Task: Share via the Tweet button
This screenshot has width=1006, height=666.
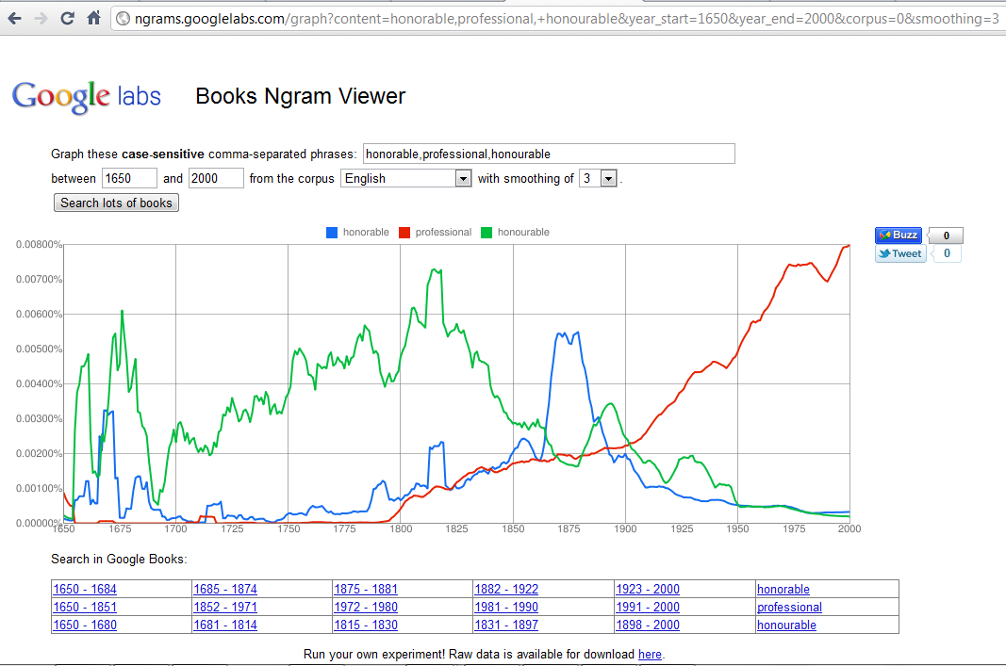Action: click(x=900, y=253)
